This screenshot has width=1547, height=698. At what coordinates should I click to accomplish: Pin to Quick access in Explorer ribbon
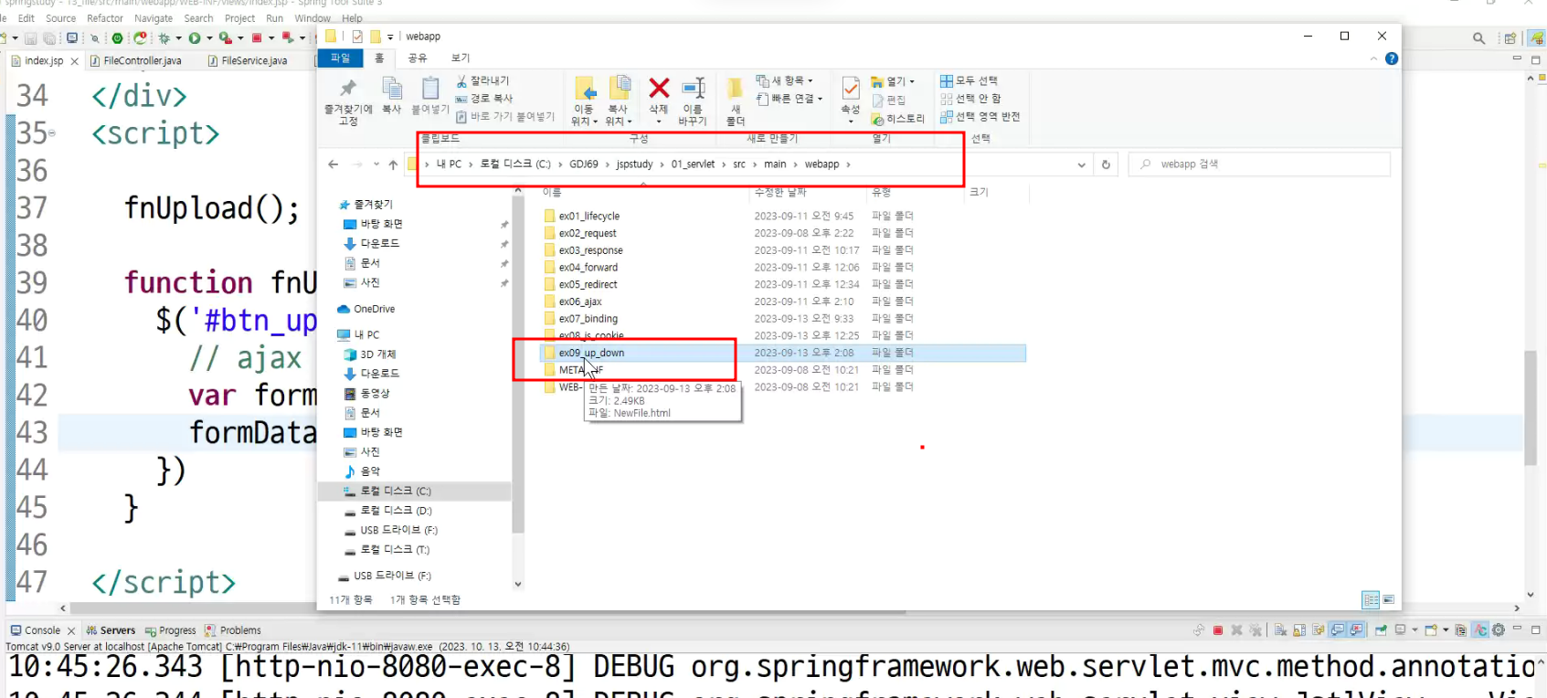(348, 101)
